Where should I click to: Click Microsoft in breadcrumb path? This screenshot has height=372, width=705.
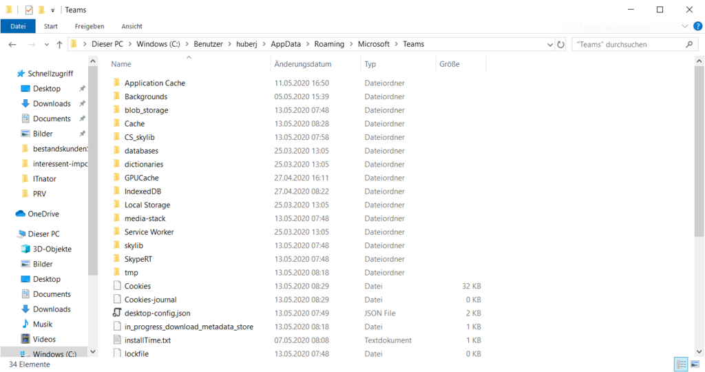(374, 44)
